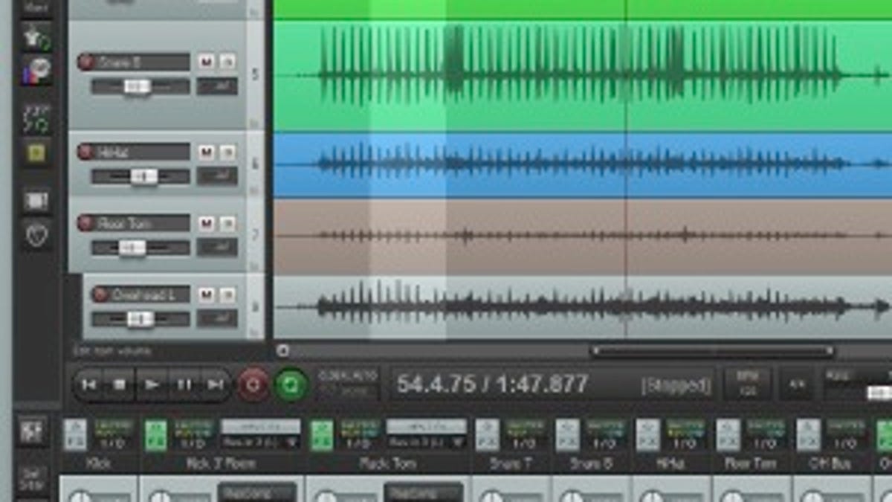This screenshot has height=502, width=892.
Task: Jump to project start in the transport
Action: [88, 384]
